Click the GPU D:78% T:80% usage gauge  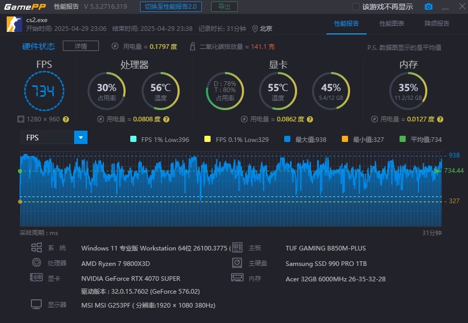pyautogui.click(x=225, y=91)
